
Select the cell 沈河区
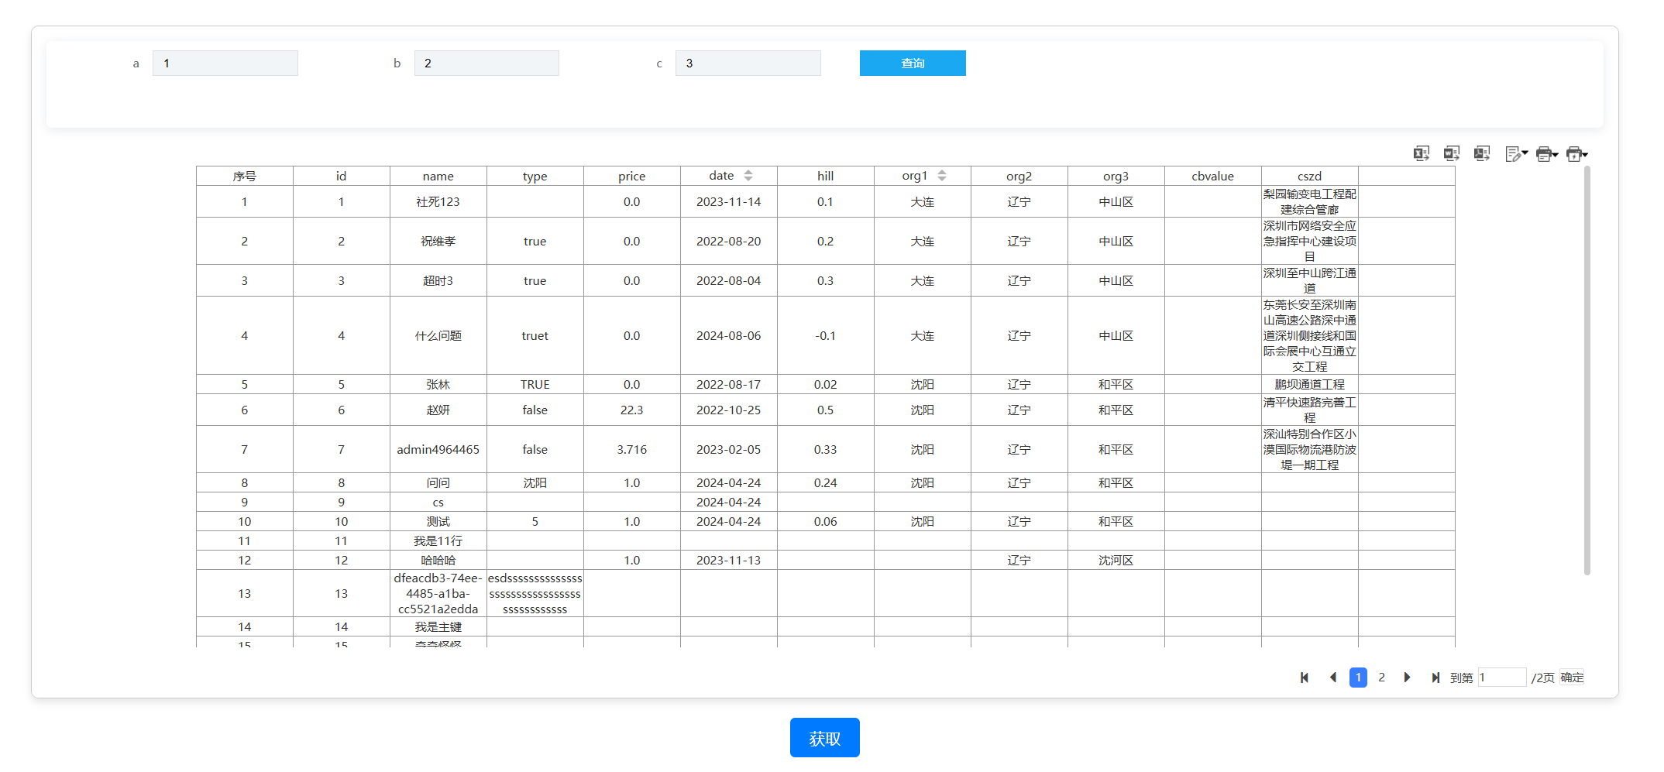click(1116, 561)
